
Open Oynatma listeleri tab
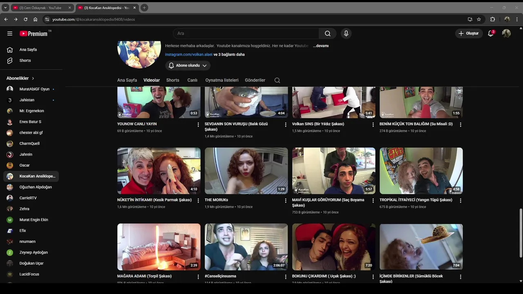[x=222, y=80]
